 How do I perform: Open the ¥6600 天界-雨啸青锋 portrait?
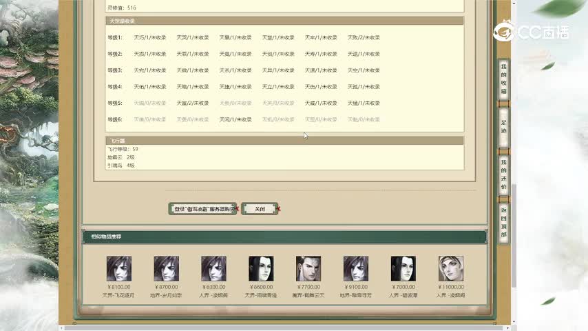coord(261,268)
